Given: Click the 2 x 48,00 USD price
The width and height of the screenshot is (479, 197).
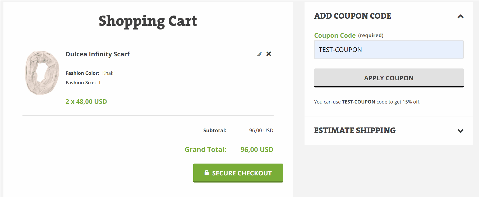Looking at the screenshot, I should click(x=86, y=102).
